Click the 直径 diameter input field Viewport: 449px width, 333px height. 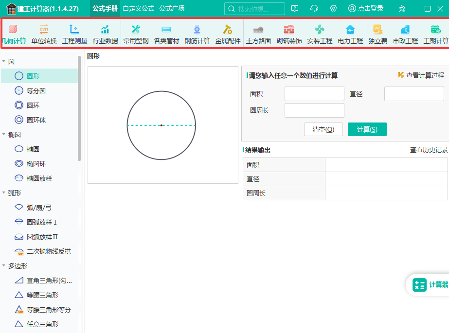click(414, 94)
